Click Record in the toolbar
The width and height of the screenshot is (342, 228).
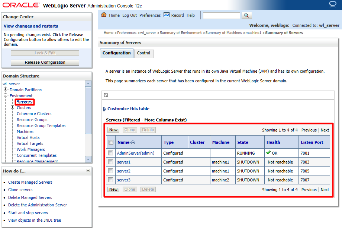point(178,15)
